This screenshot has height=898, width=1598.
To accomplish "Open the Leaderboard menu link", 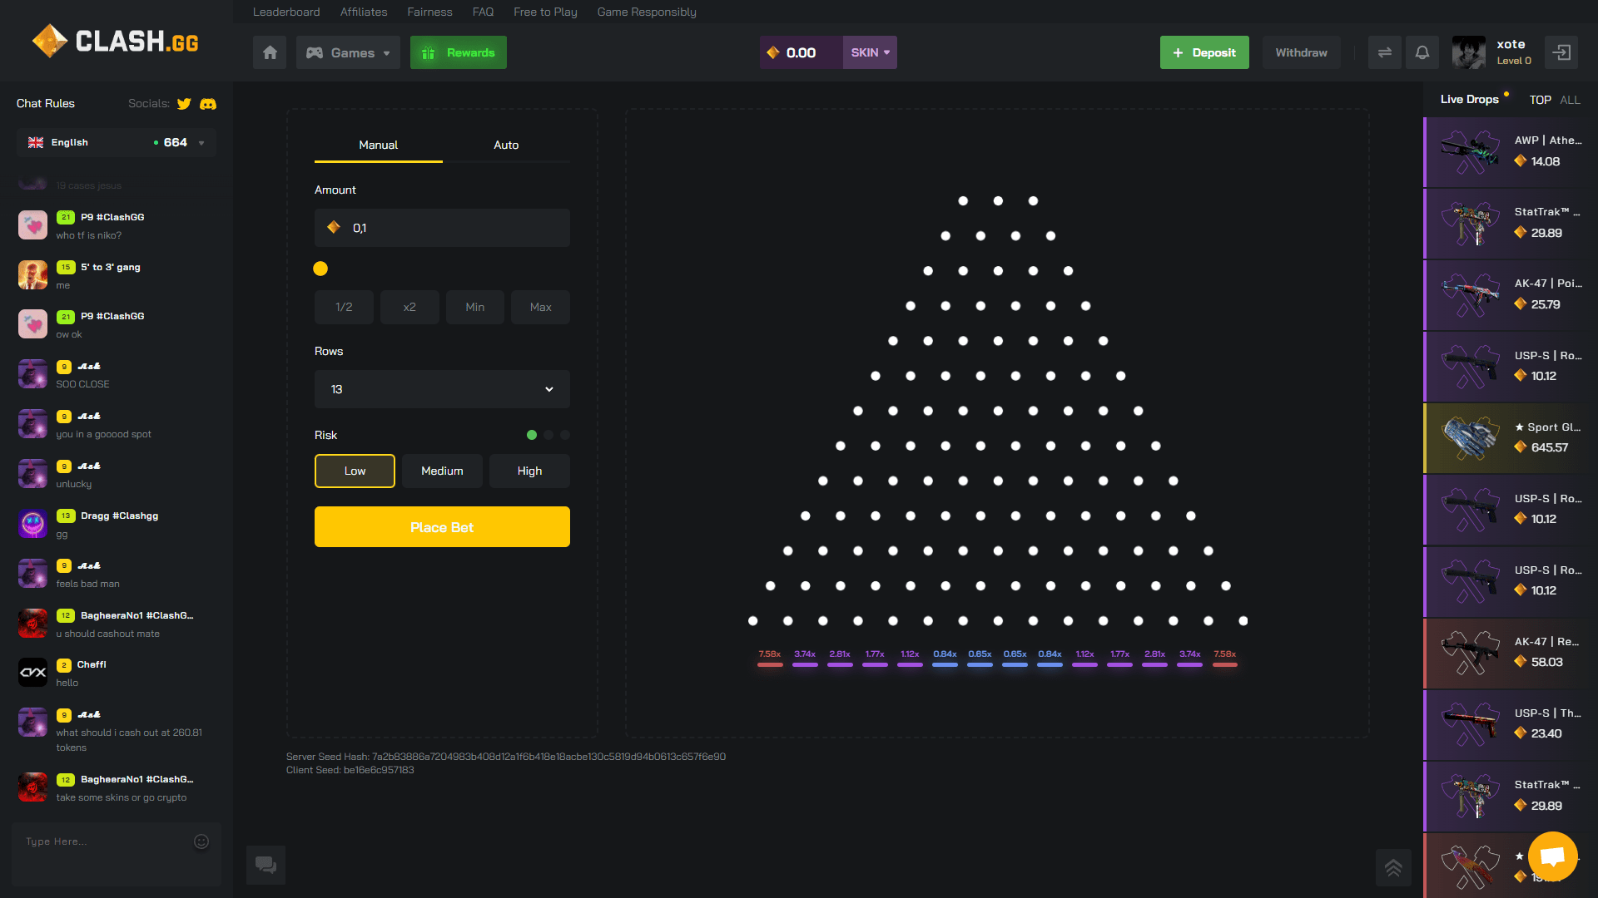I will [x=286, y=12].
